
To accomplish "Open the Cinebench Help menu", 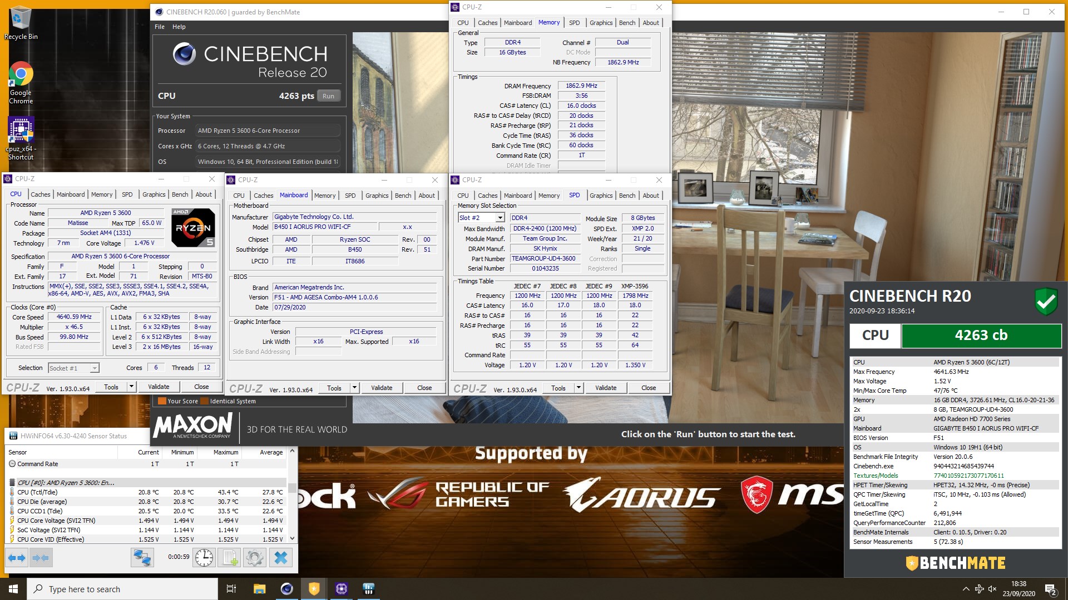I will pos(179,27).
